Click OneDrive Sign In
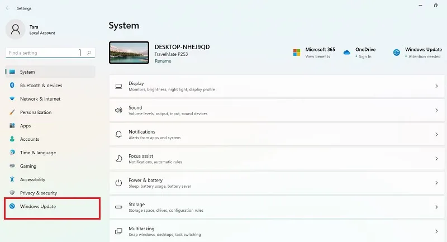Screen dimensions: 447x242 pyautogui.click(x=365, y=56)
